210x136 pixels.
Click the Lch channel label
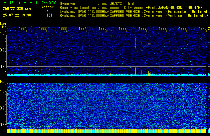point(3,24)
